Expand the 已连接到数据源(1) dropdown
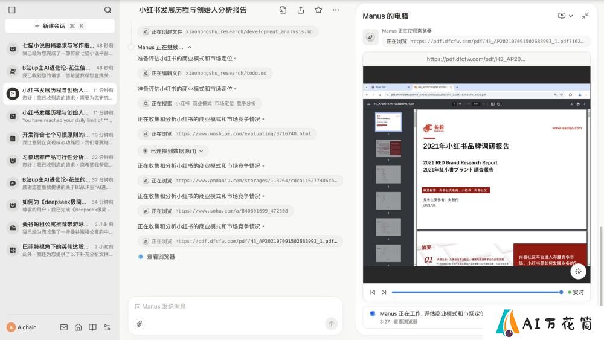The image size is (604, 340). click(173, 151)
